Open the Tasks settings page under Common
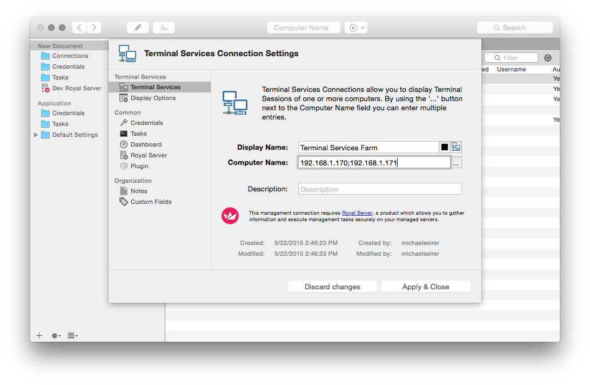590x385 pixels. click(x=159, y=134)
